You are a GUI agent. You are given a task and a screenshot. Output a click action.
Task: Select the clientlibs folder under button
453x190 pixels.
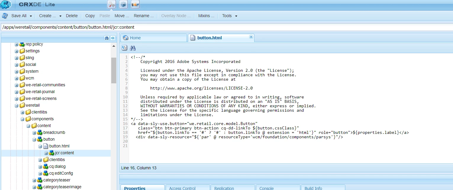[56, 160]
